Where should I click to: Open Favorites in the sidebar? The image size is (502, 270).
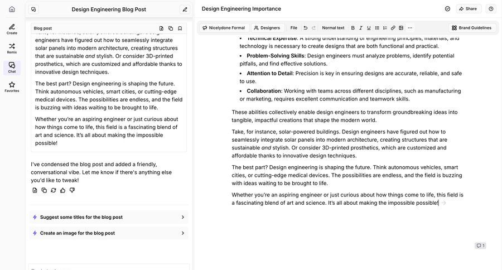[x=12, y=86]
